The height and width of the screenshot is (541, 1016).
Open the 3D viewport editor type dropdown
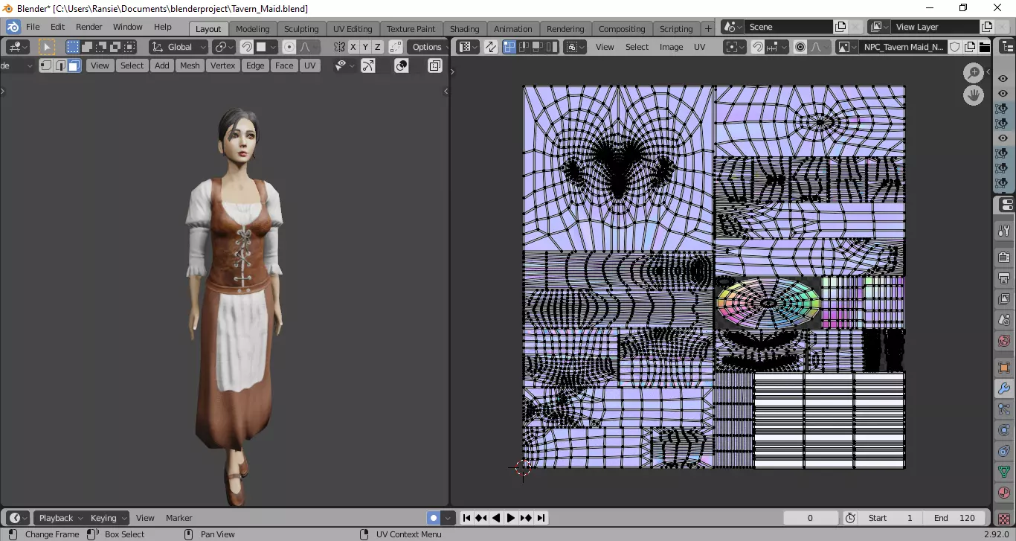tap(18, 47)
